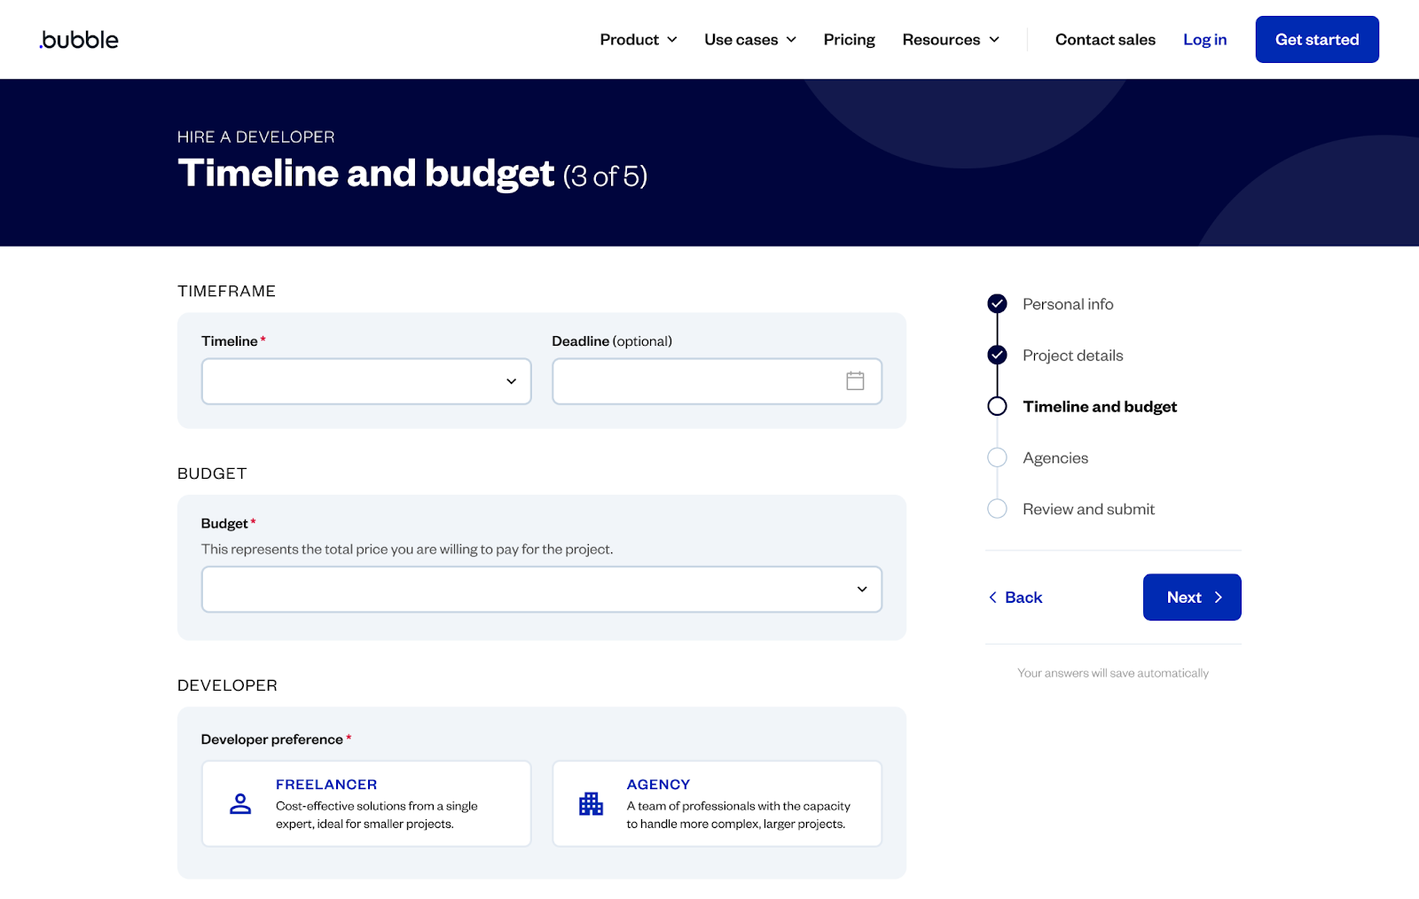This screenshot has width=1419, height=899.
Task: Click the checkmark circle beside Personal info
Action: 997,303
